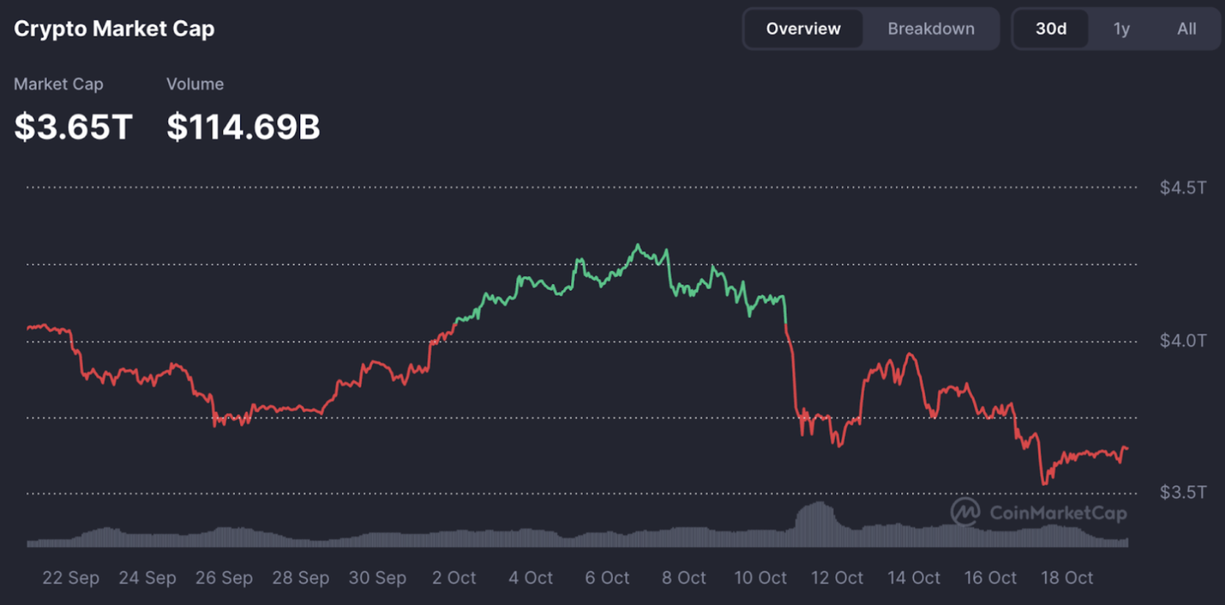The width and height of the screenshot is (1225, 605).
Task: Click the $114.69B volume value
Action: (243, 127)
